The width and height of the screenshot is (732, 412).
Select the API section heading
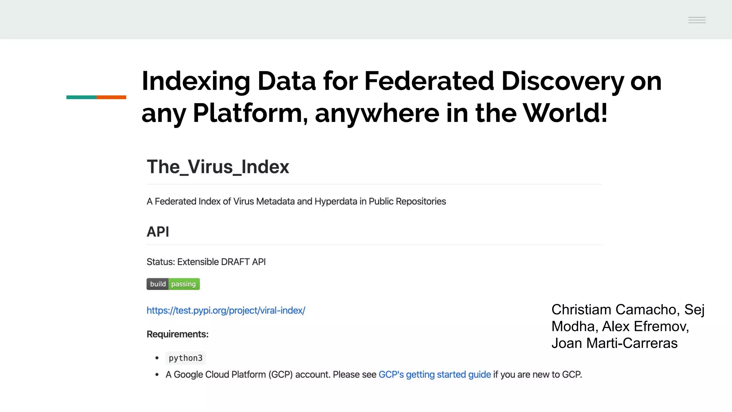(158, 232)
